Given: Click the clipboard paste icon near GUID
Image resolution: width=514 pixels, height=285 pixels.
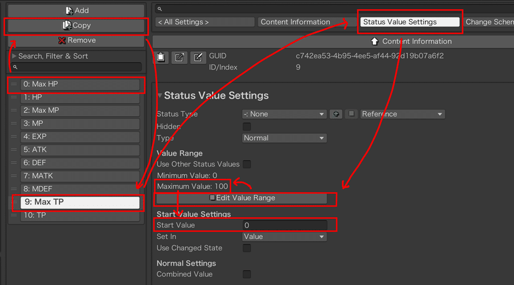Looking at the screenshot, I should pyautogui.click(x=160, y=57).
